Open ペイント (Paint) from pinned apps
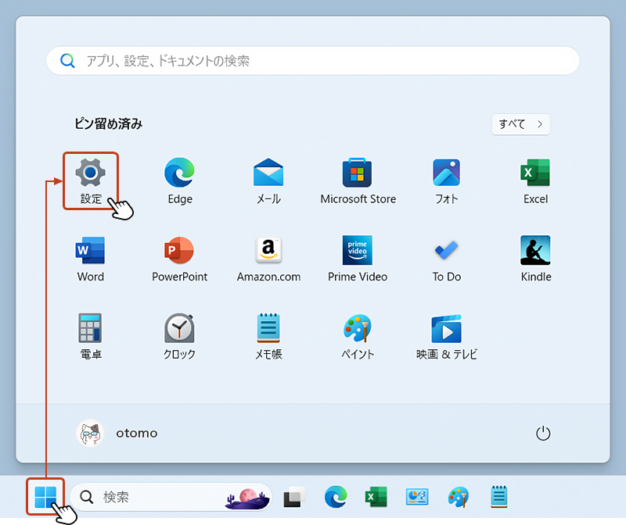 (358, 337)
